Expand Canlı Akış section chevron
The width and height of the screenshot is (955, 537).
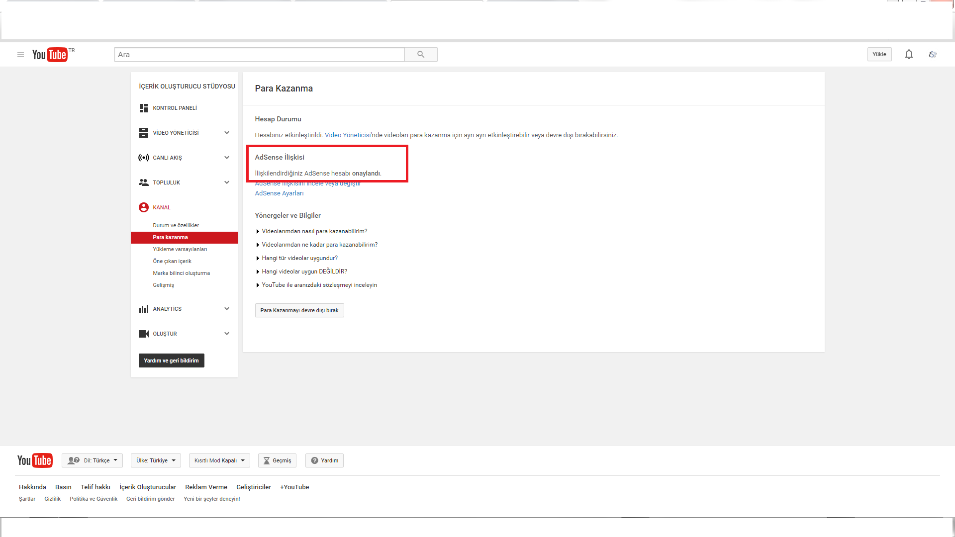[x=227, y=158]
